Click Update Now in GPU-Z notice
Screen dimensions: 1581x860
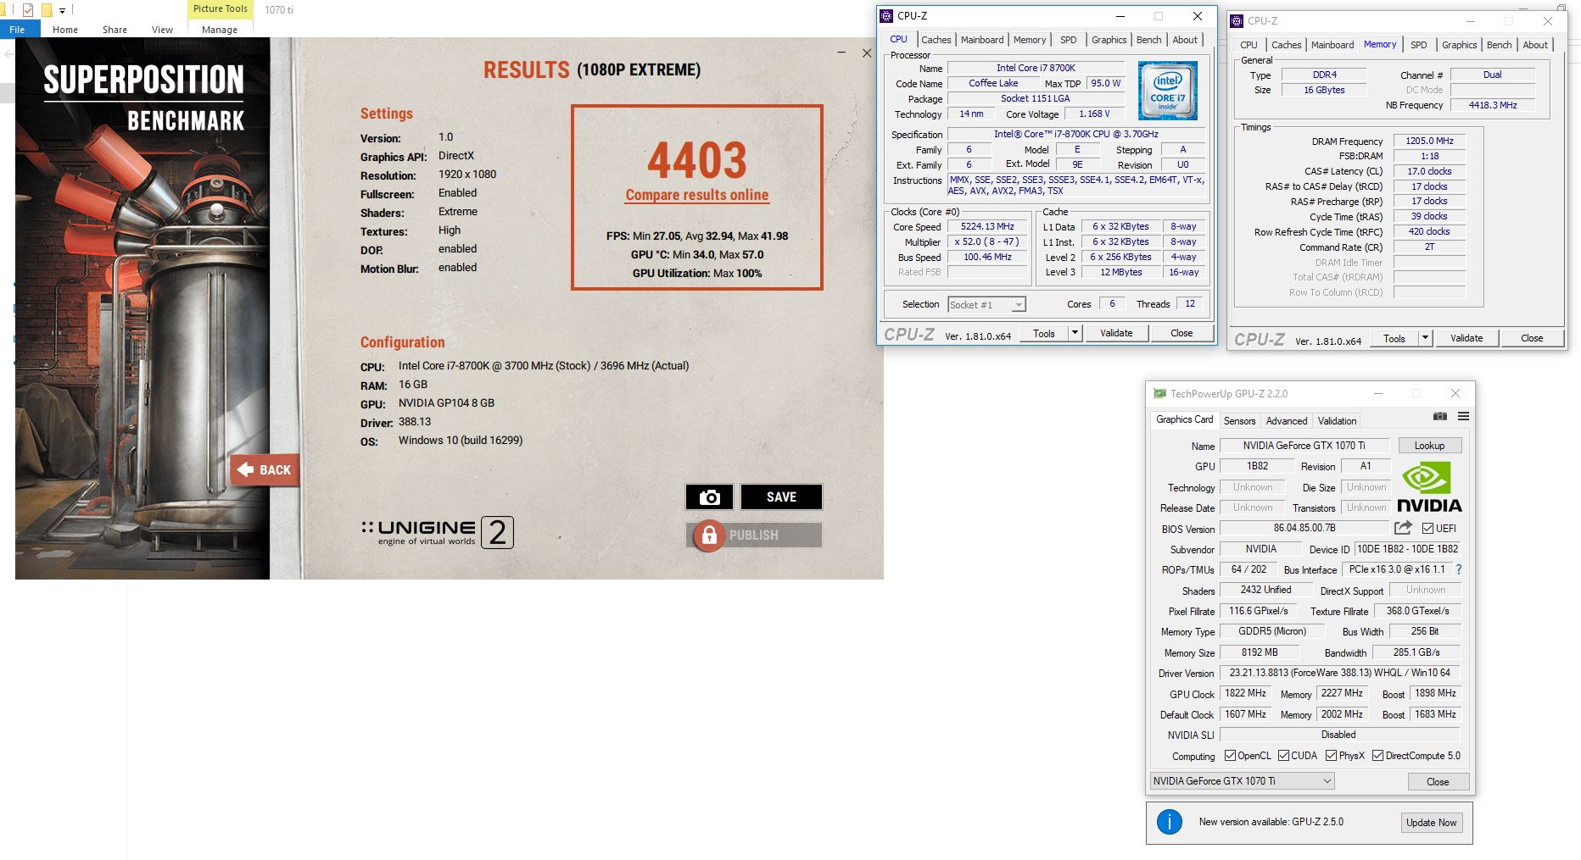(1431, 823)
